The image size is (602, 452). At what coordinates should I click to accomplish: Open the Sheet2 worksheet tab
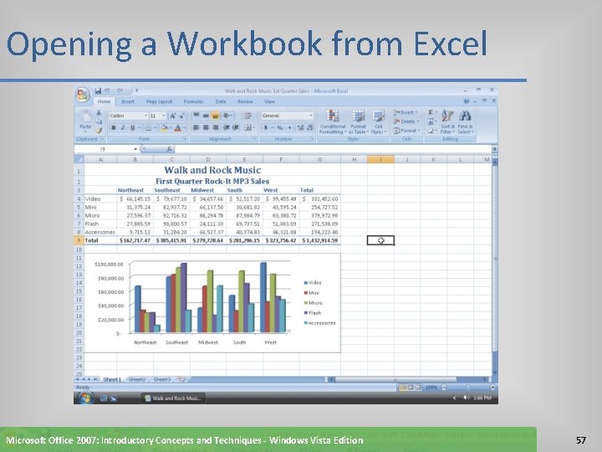coord(137,379)
